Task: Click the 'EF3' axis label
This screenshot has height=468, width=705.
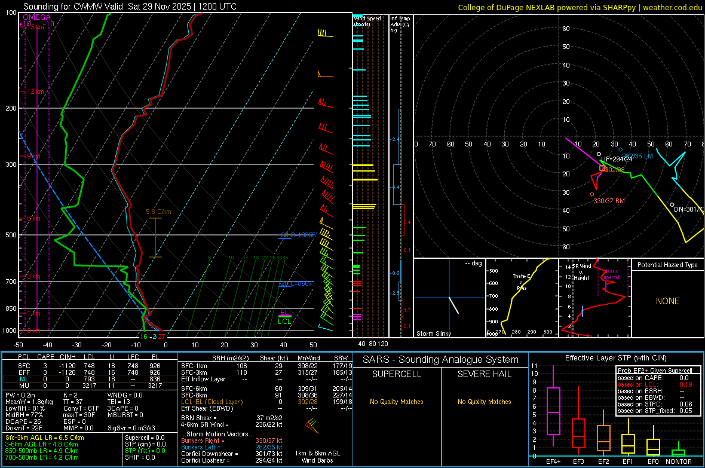Action: [x=578, y=461]
